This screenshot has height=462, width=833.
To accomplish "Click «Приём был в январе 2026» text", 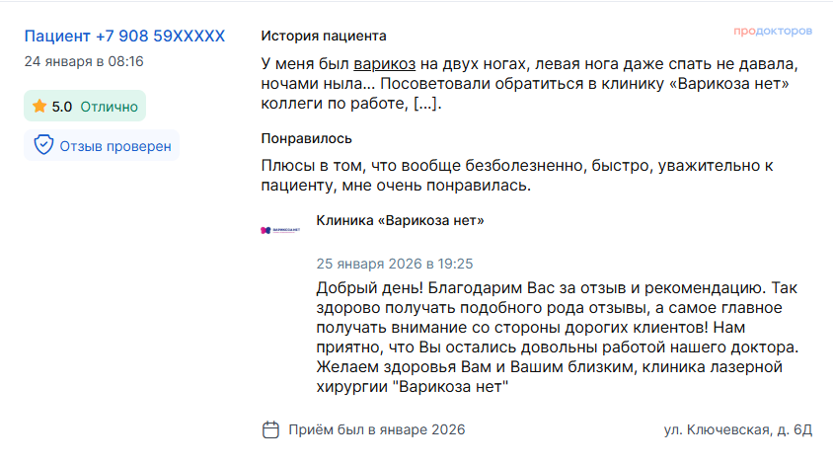I will click(x=377, y=429).
